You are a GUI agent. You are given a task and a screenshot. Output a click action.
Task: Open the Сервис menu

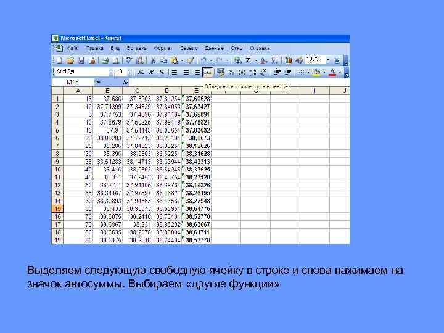point(189,49)
